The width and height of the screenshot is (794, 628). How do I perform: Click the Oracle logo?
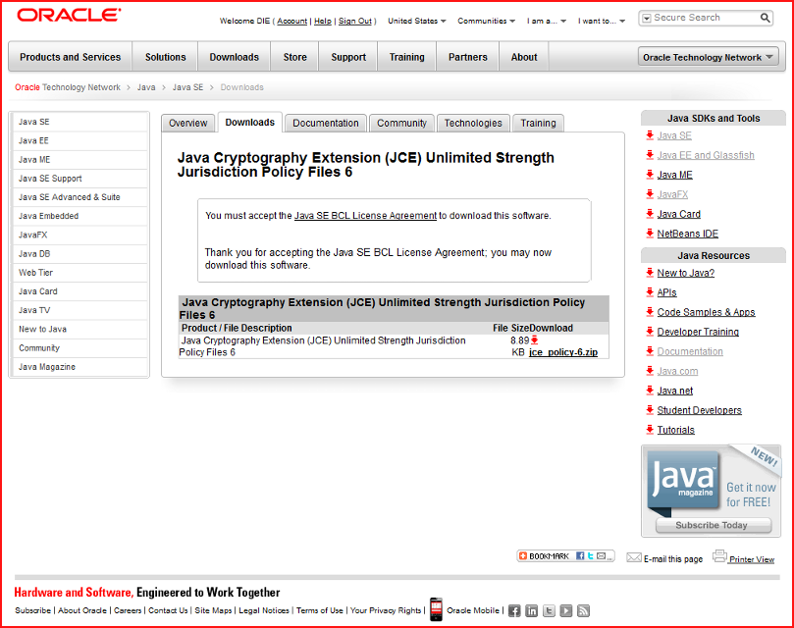(69, 15)
